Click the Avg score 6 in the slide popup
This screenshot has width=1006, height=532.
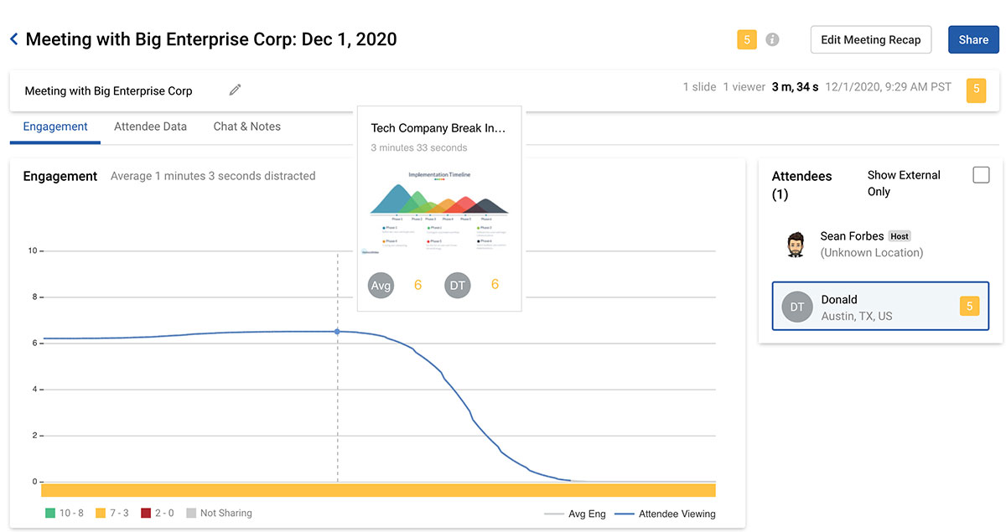tap(417, 285)
